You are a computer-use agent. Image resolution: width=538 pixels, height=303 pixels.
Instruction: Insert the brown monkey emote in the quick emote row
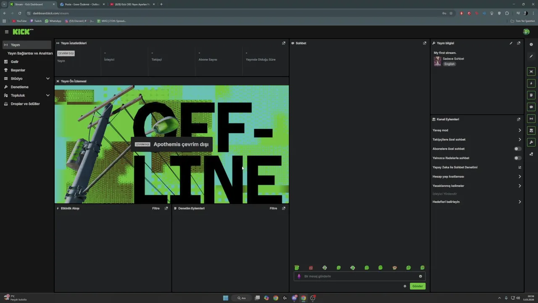[394, 268]
